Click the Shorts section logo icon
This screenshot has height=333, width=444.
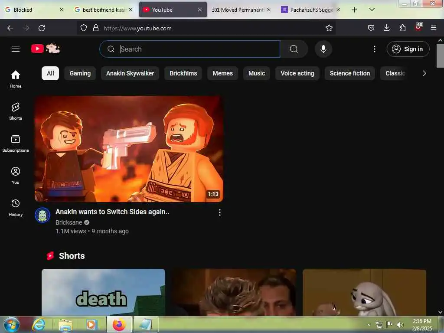50,256
